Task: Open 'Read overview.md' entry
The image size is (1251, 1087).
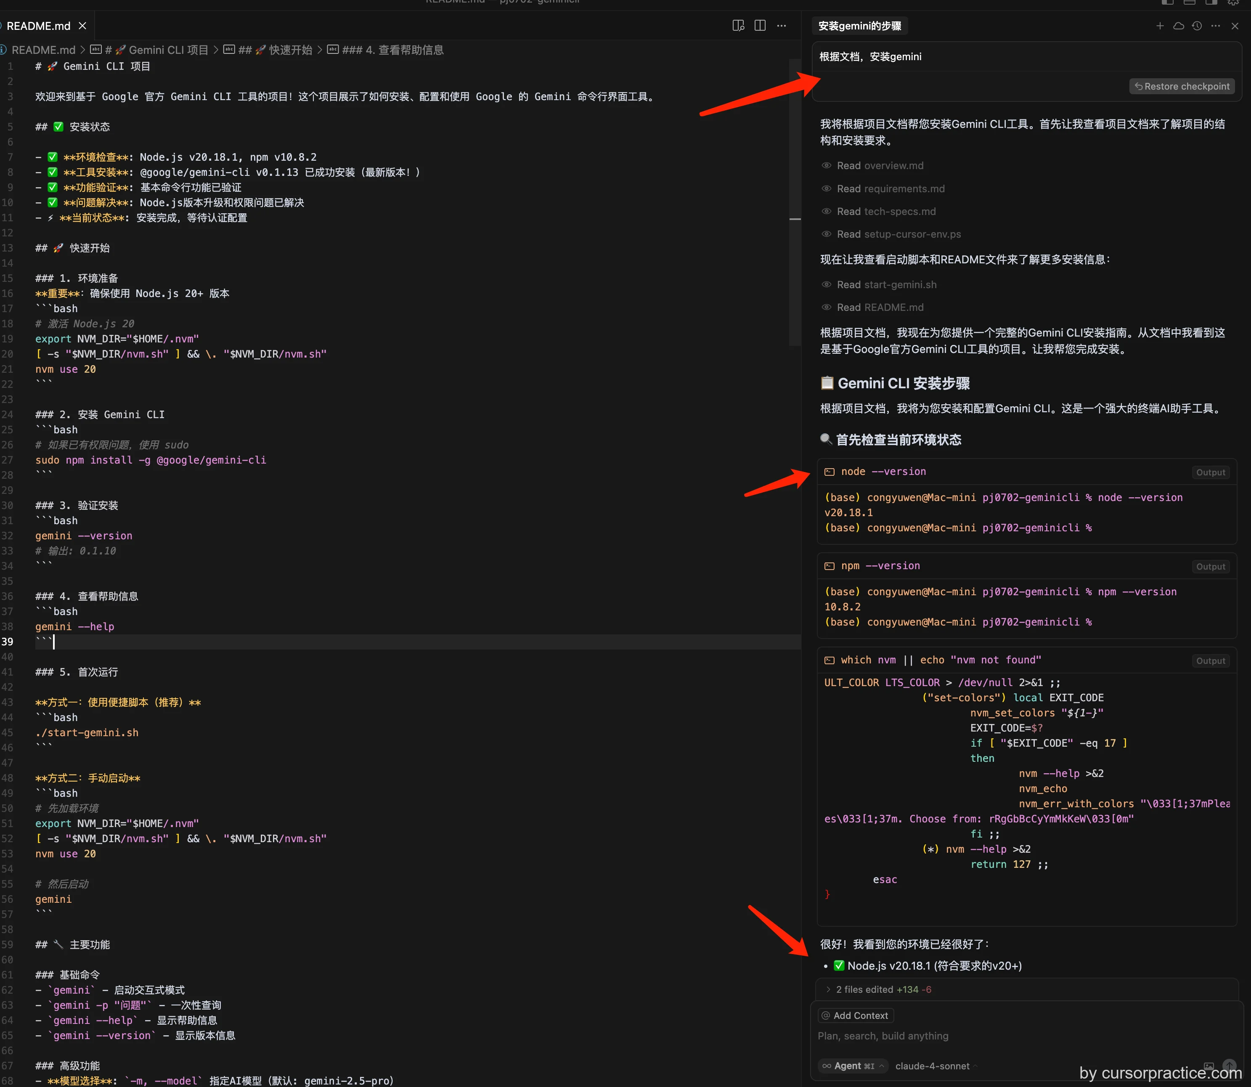Action: (880, 166)
